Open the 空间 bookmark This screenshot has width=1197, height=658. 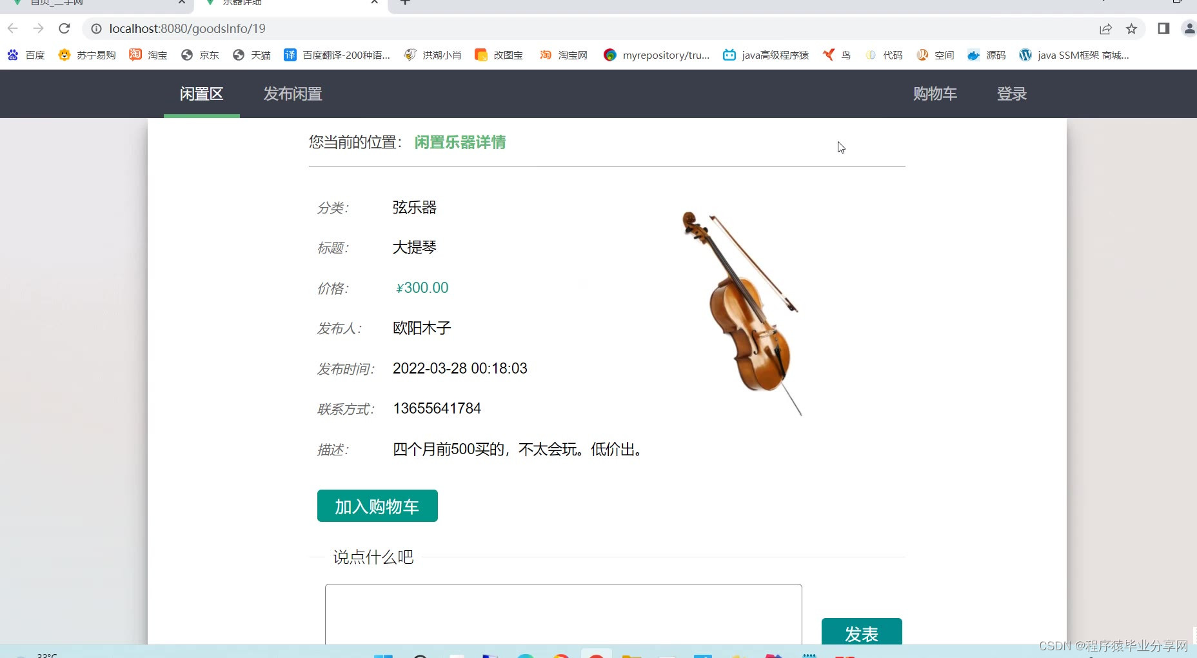click(935, 55)
